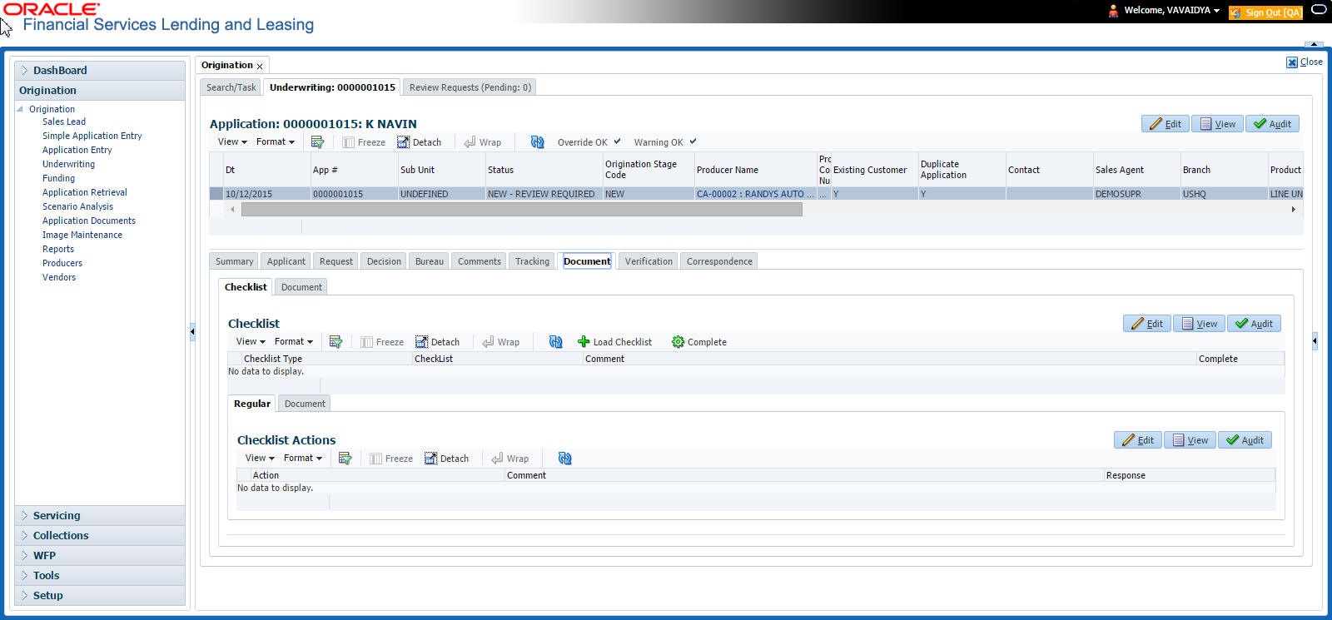Expand the DashBoard section

100,71
